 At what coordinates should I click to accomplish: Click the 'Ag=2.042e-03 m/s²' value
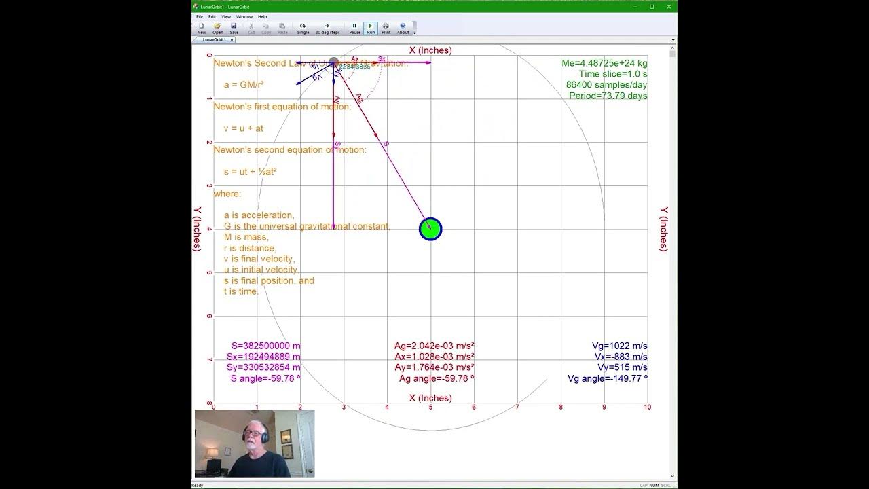tap(434, 346)
